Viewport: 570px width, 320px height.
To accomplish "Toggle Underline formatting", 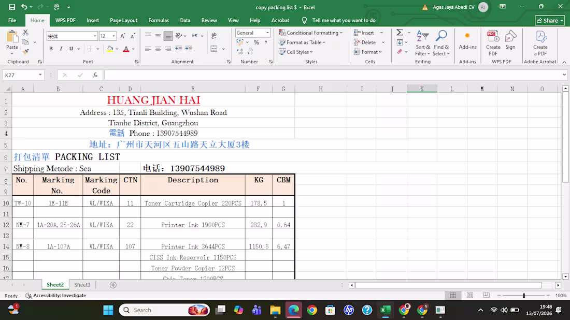I will 71,49.
